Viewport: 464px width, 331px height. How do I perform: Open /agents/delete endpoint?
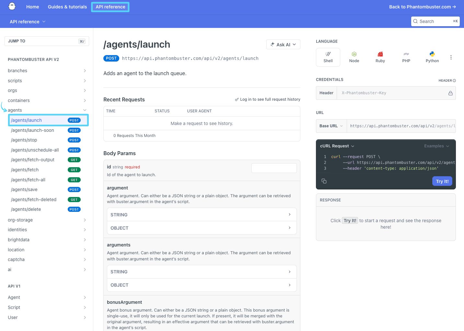coord(48,209)
